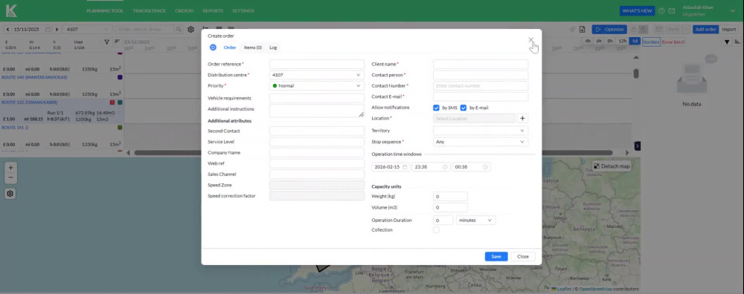Go to next date arrow
The height and width of the screenshot is (294, 744).
57,30
